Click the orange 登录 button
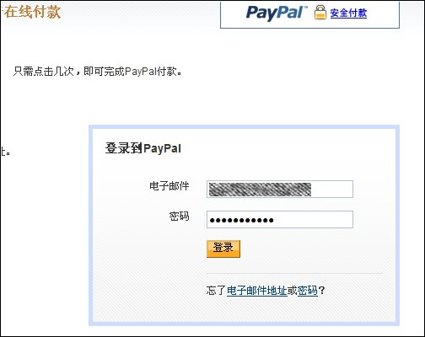Viewport: 425px width, 337px height. point(223,249)
